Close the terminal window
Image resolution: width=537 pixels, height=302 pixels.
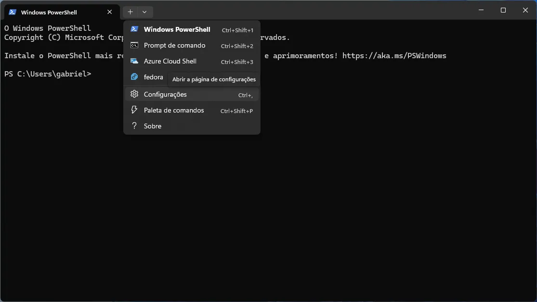525,10
